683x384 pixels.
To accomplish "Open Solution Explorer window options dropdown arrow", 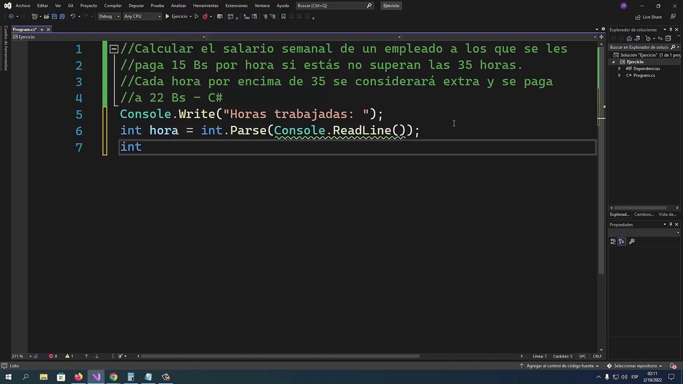I will point(664,30).
